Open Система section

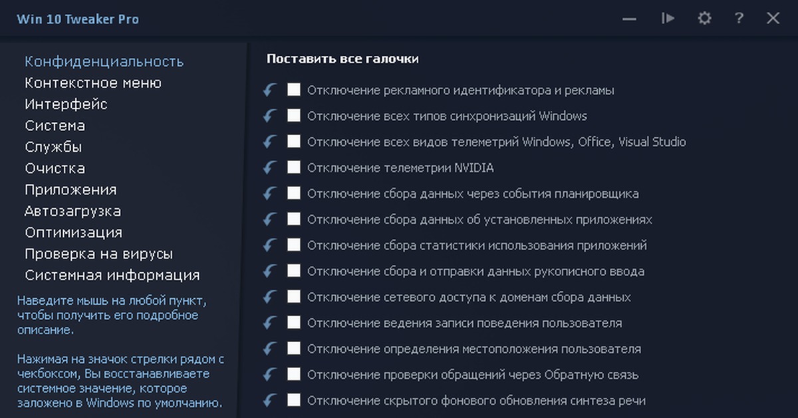[55, 125]
